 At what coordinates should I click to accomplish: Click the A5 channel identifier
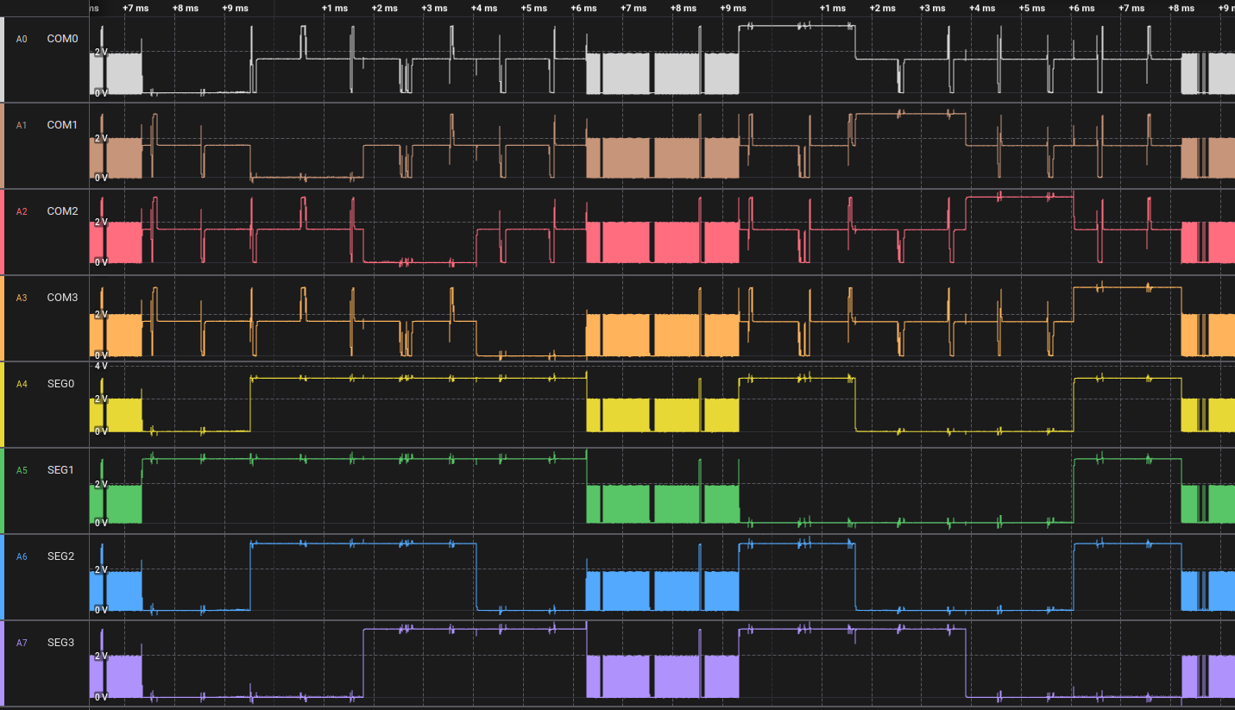tap(22, 470)
